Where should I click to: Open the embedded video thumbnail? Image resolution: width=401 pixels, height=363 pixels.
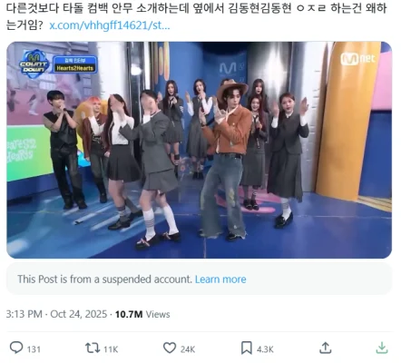200,150
